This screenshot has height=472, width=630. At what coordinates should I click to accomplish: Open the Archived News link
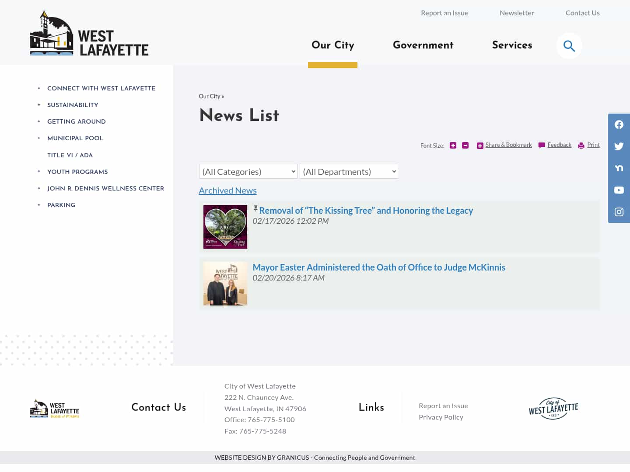(x=227, y=191)
